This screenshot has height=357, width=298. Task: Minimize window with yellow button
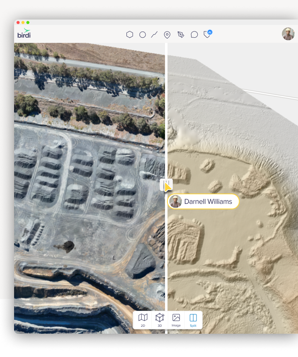click(23, 22)
